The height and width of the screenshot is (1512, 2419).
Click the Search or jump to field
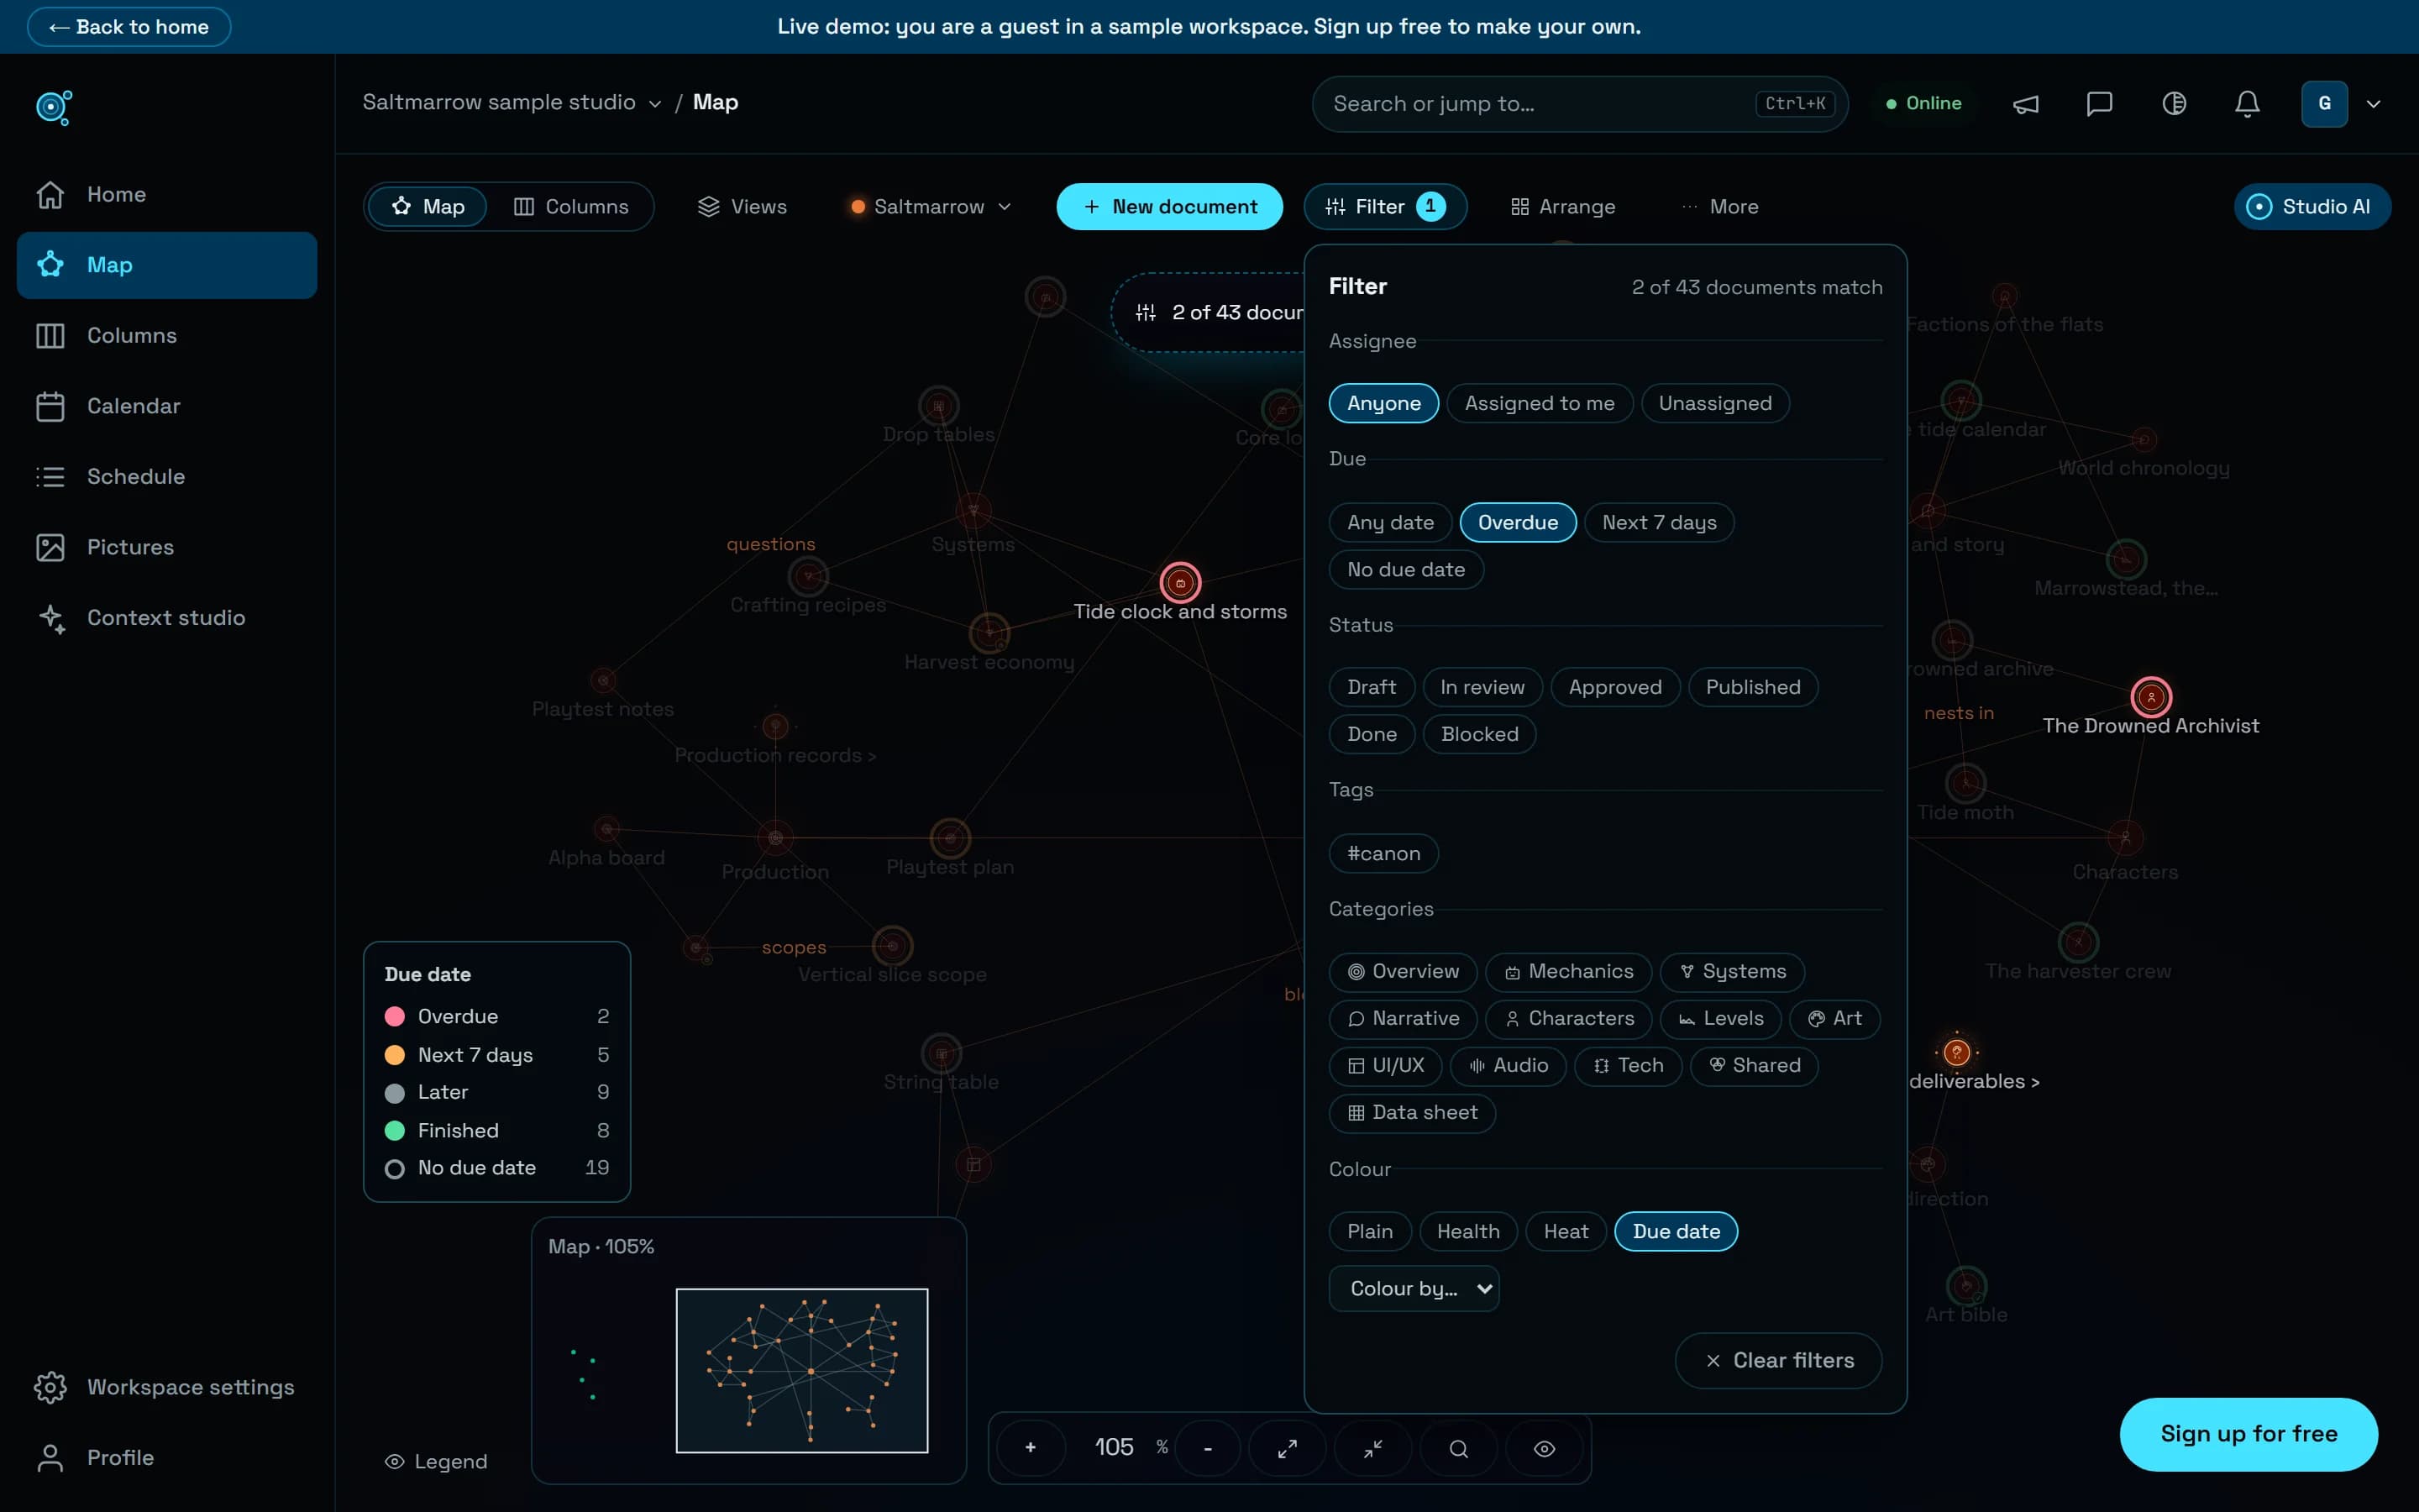click(x=1579, y=104)
